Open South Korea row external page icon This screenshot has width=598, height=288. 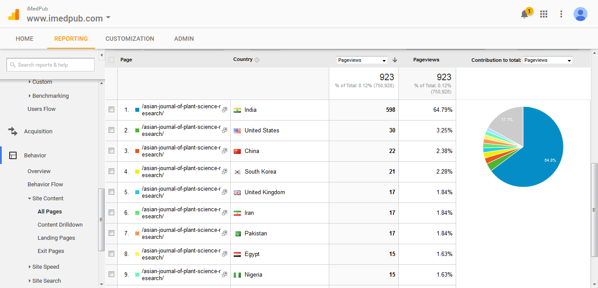[x=225, y=172]
